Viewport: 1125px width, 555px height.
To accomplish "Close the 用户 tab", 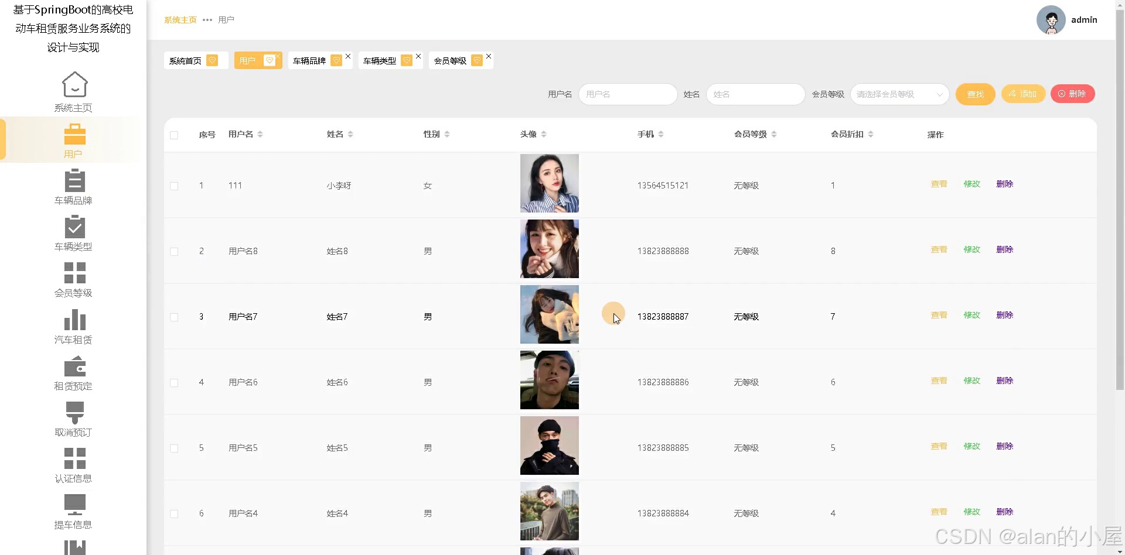I will [278, 56].
